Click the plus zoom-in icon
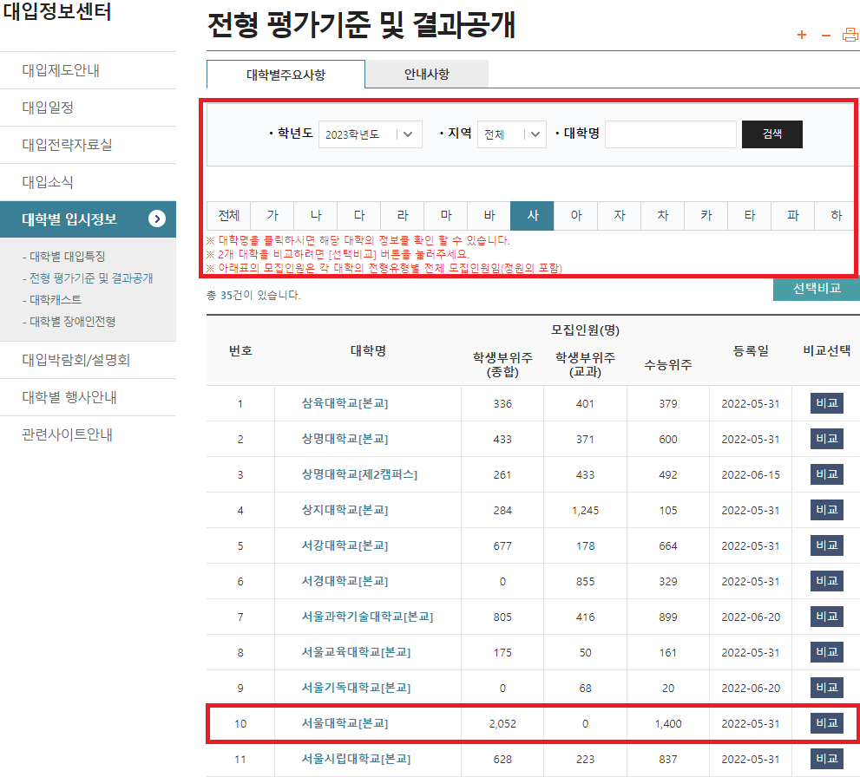This screenshot has height=777, width=860. coord(801,35)
